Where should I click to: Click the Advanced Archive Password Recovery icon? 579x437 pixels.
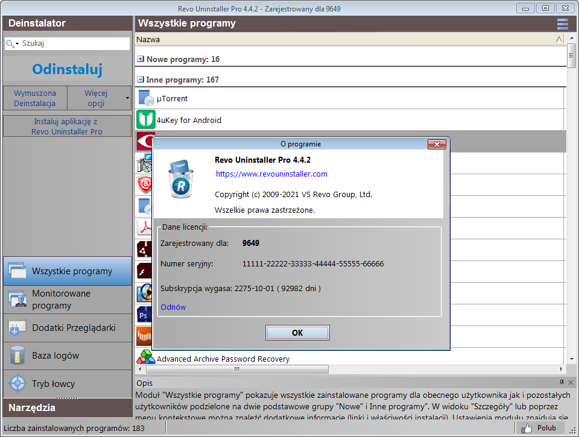point(145,357)
